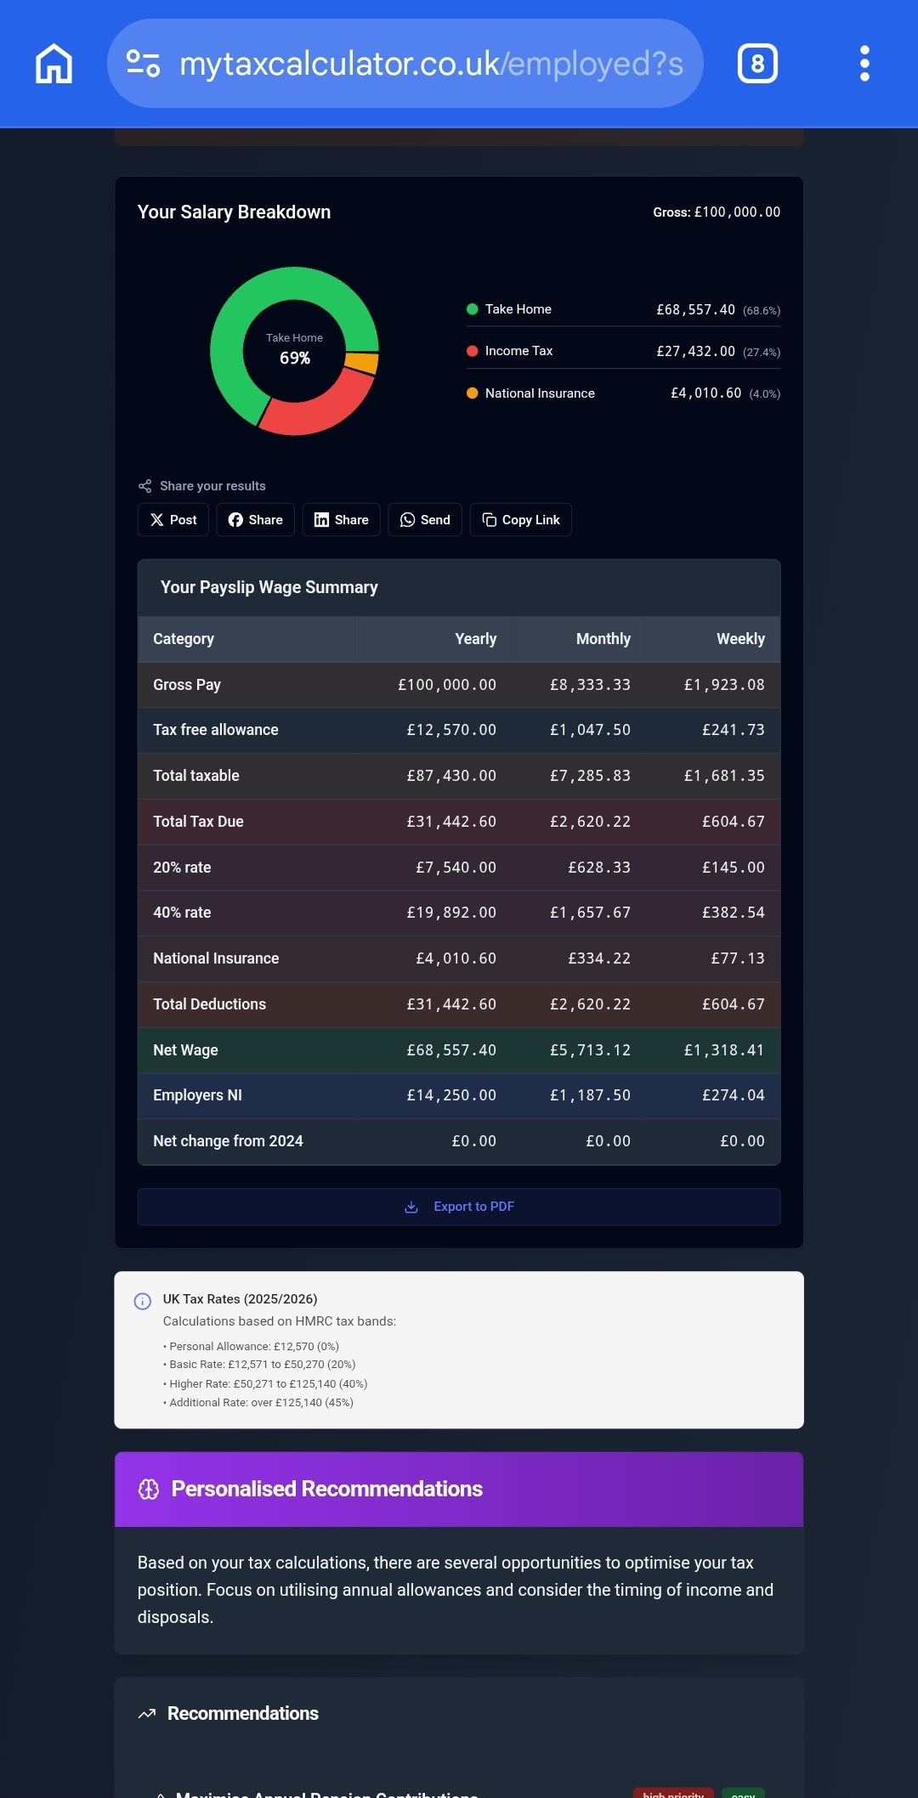Select Net Wage weekly value £1,318.41
Screen dimensions: 918x1798
point(724,1050)
